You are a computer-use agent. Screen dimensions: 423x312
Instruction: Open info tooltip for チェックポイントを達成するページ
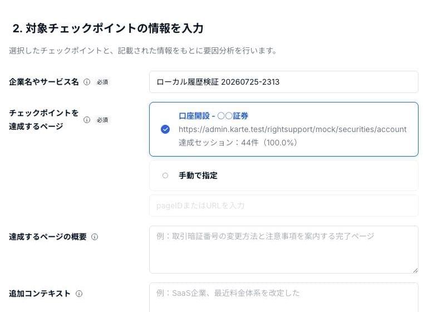coord(87,120)
